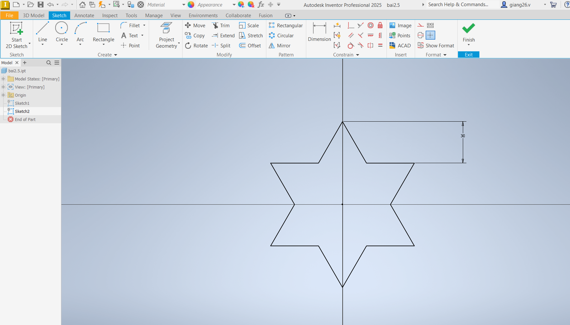Select the Line sketch tool
The height and width of the screenshot is (325, 570).
(43, 32)
